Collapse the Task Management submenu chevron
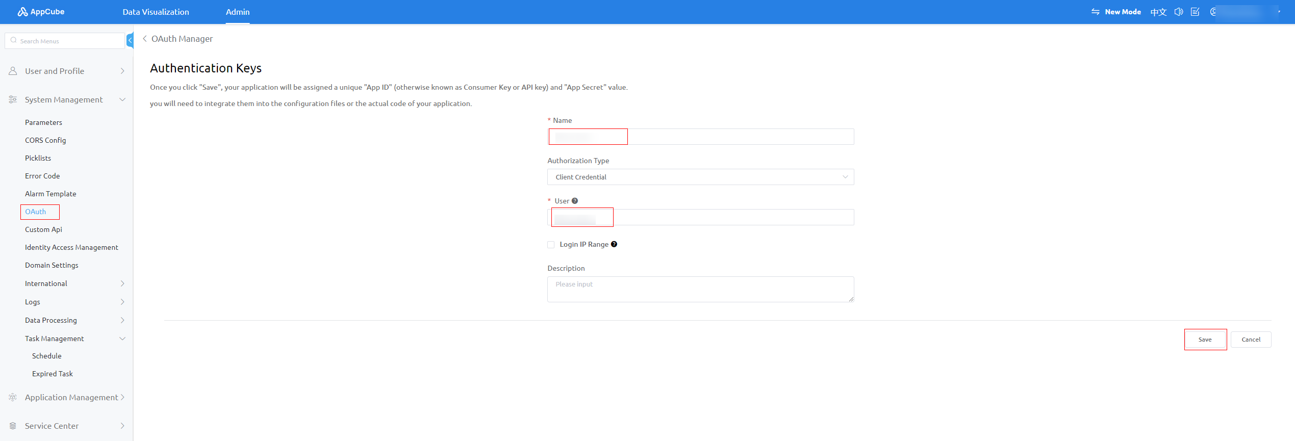1295x441 pixels. 122,339
